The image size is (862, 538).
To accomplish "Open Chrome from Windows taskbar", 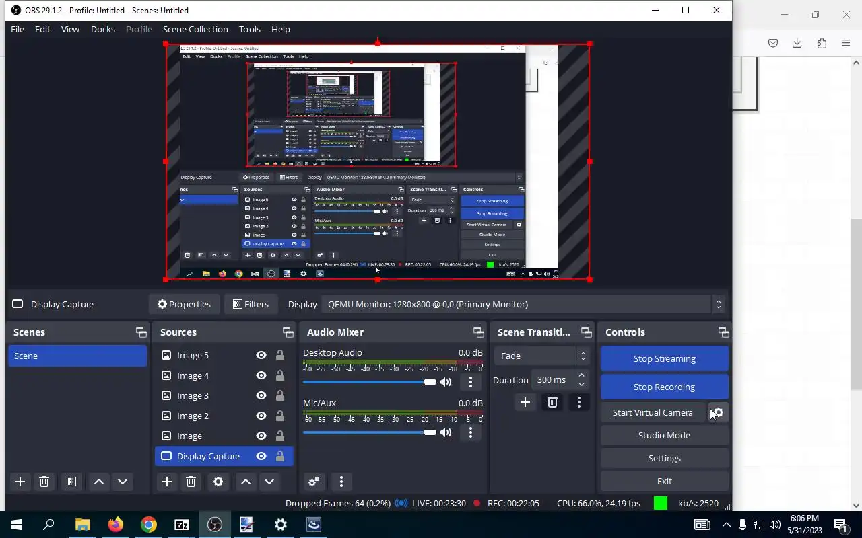I will (x=149, y=525).
